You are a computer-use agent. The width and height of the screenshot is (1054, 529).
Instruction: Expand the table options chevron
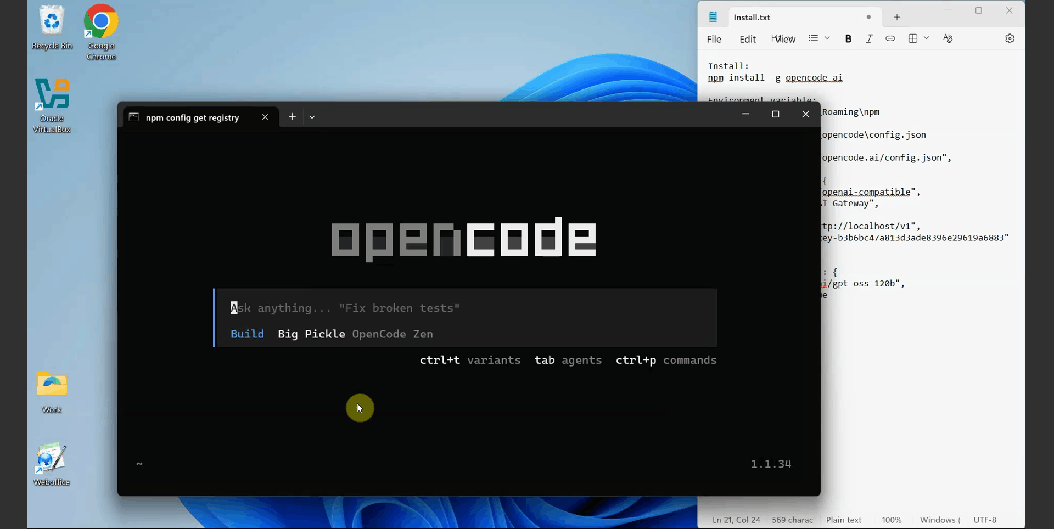pos(926,38)
